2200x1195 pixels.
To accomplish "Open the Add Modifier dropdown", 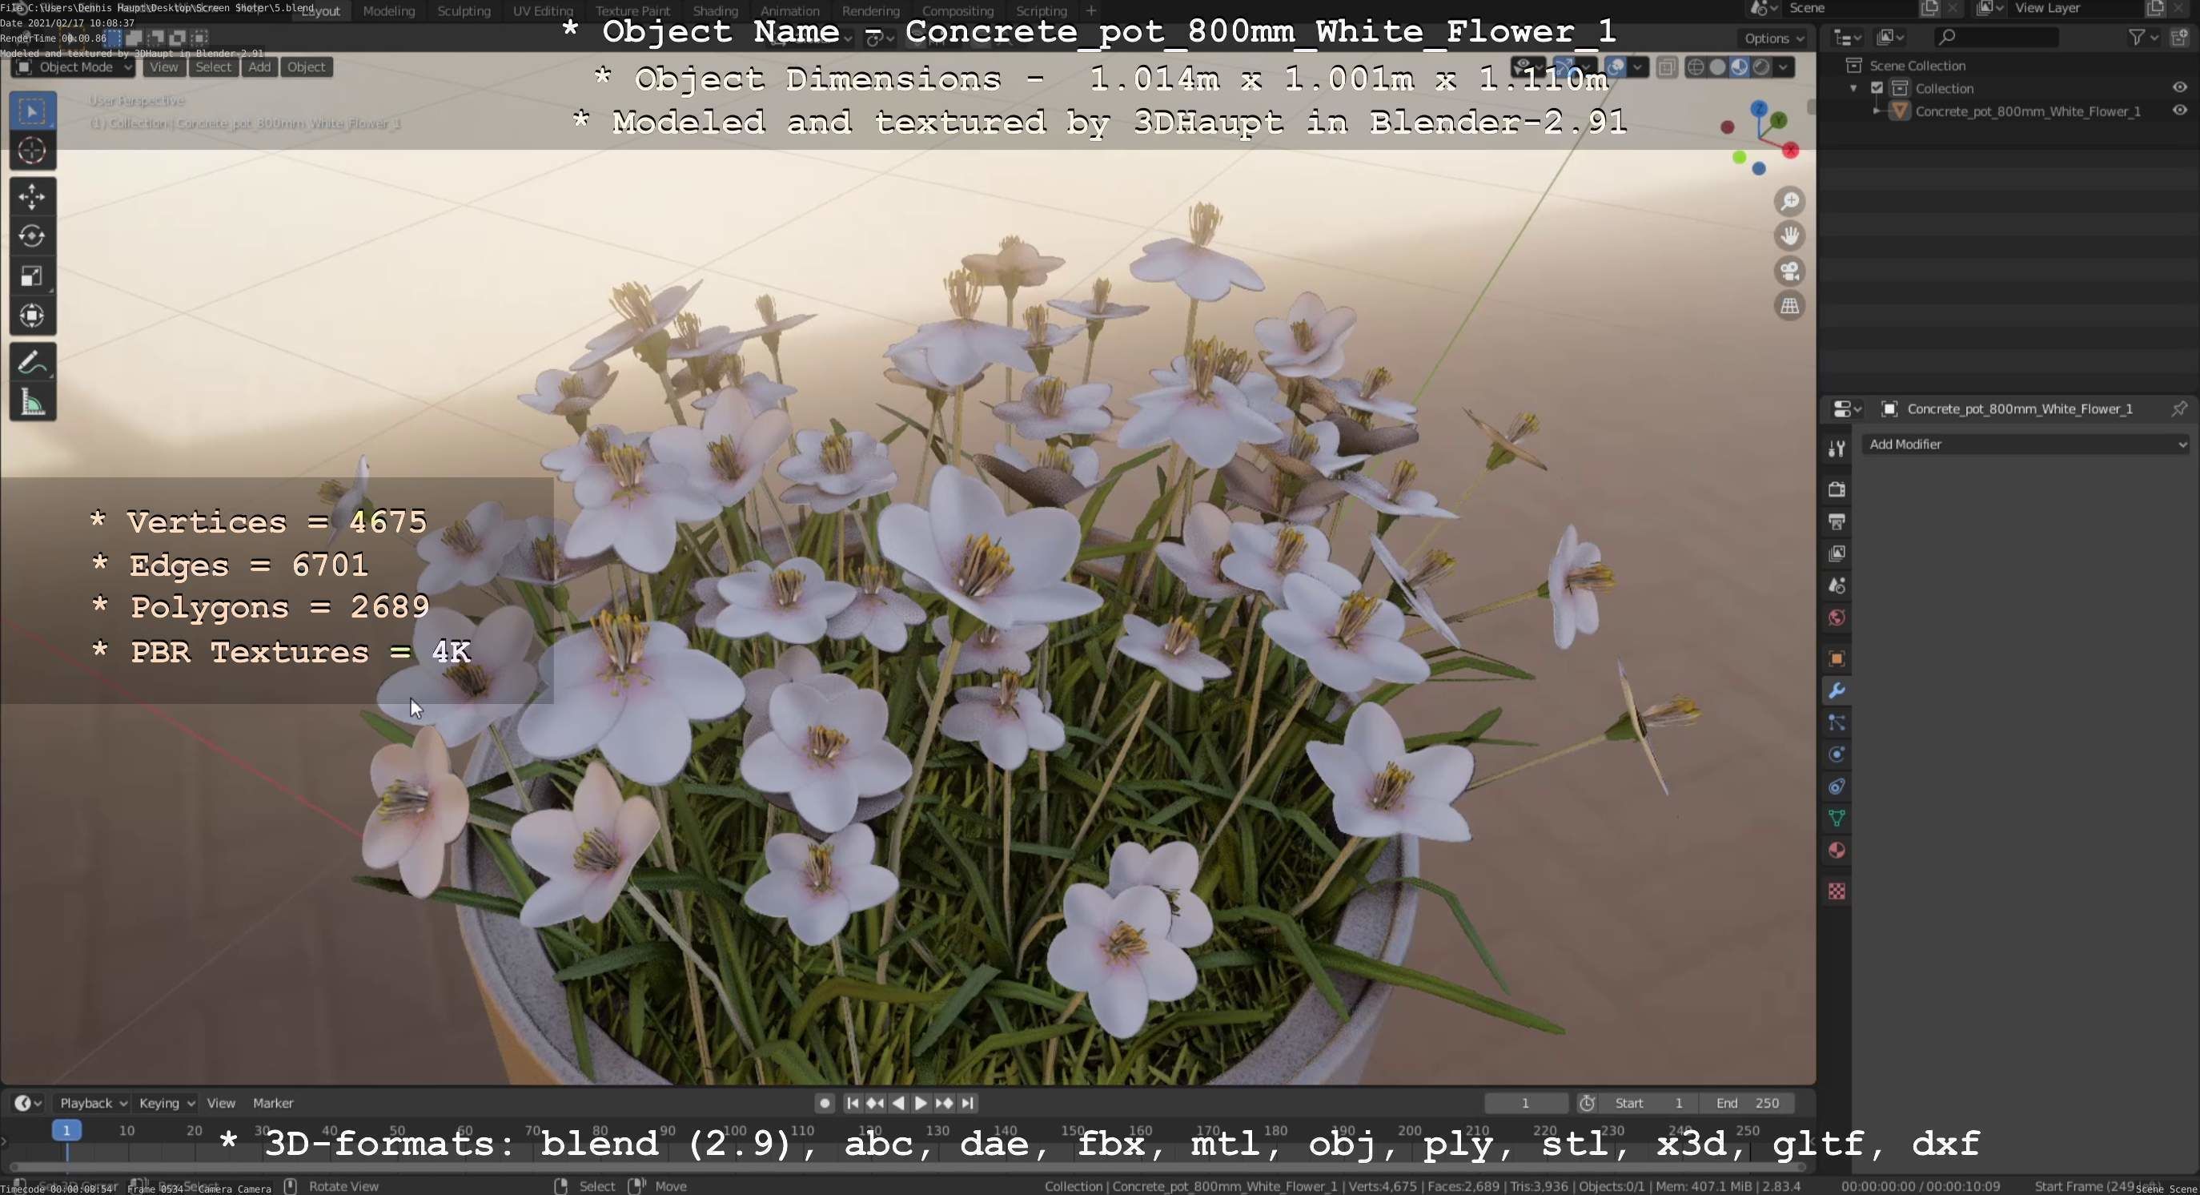I will point(2025,445).
